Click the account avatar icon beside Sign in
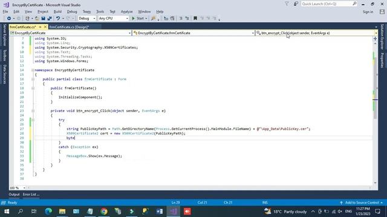Image resolution: width=387 pixels, height=217 pixels. point(382,11)
